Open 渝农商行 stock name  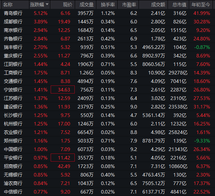click(13, 183)
